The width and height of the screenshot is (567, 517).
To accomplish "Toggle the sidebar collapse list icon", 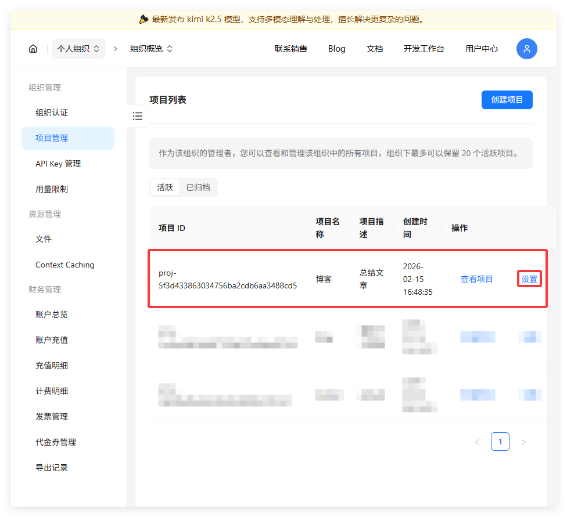I will coord(138,116).
